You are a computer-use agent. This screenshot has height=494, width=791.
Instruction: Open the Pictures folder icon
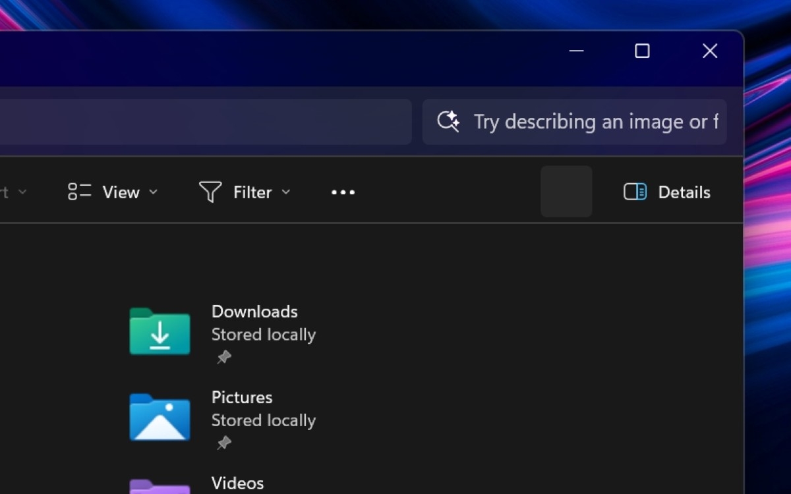coord(159,418)
